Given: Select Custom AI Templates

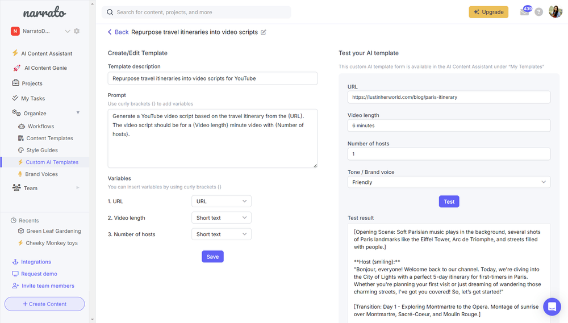Looking at the screenshot, I should coord(52,162).
